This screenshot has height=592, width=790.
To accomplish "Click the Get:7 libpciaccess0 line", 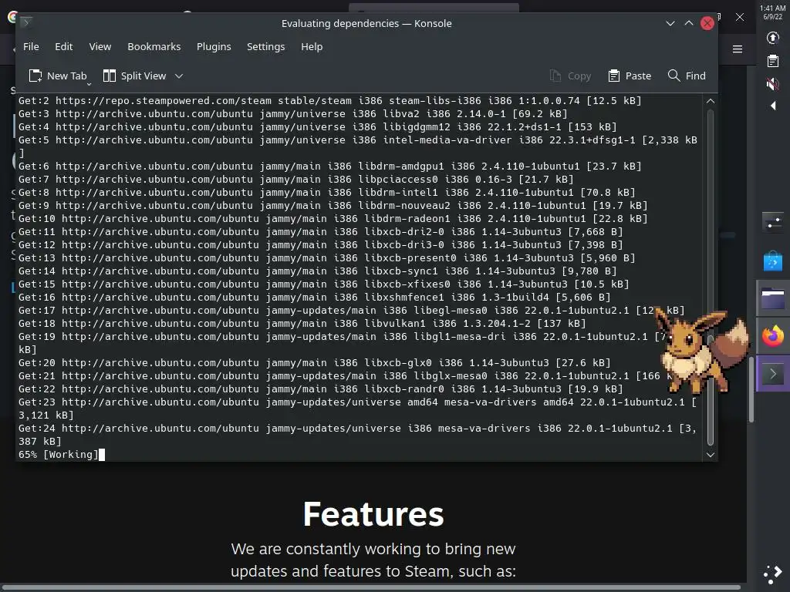I will pos(296,179).
